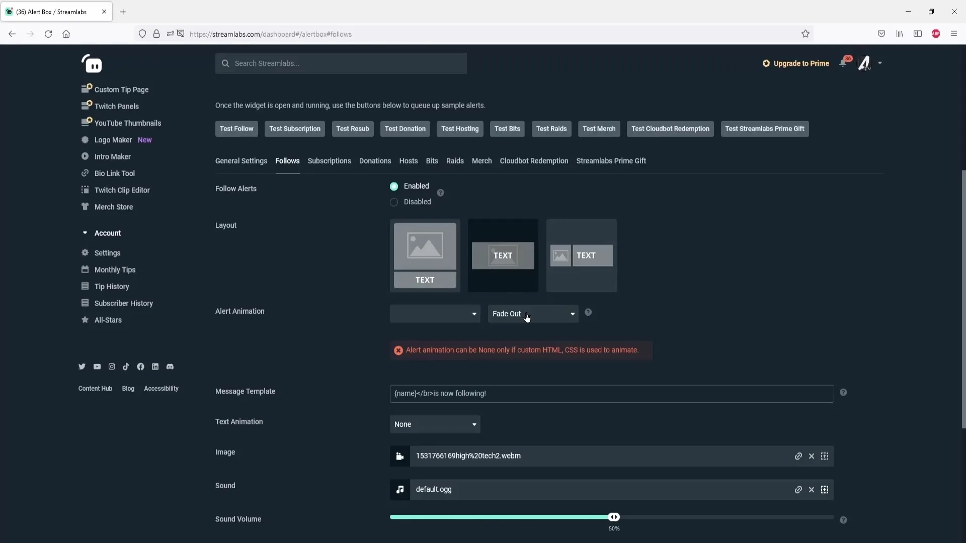Open media gallery grid icon for Image
This screenshot has height=543, width=966.
pyautogui.click(x=825, y=456)
